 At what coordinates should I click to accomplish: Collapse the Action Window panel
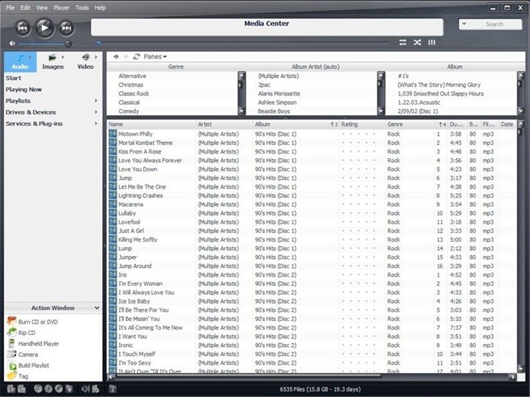click(x=97, y=308)
